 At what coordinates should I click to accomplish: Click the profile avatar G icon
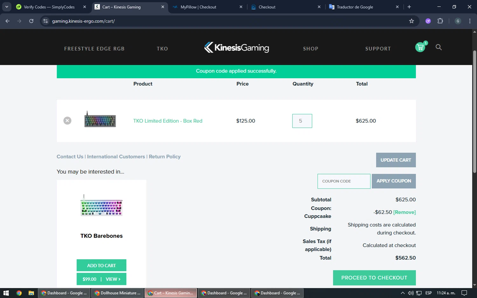click(458, 21)
